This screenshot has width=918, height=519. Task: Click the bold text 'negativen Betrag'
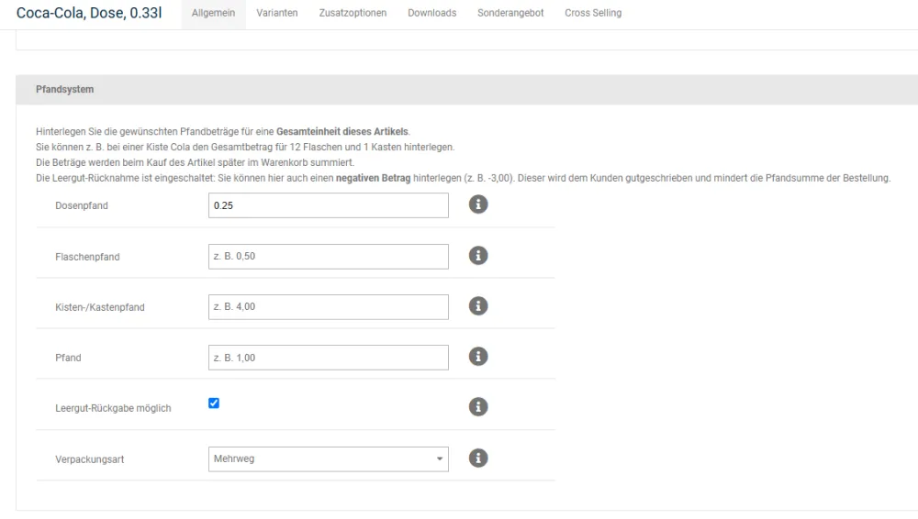tap(373, 178)
